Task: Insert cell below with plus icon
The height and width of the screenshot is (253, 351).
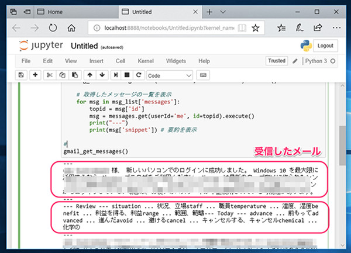Action: [35, 75]
